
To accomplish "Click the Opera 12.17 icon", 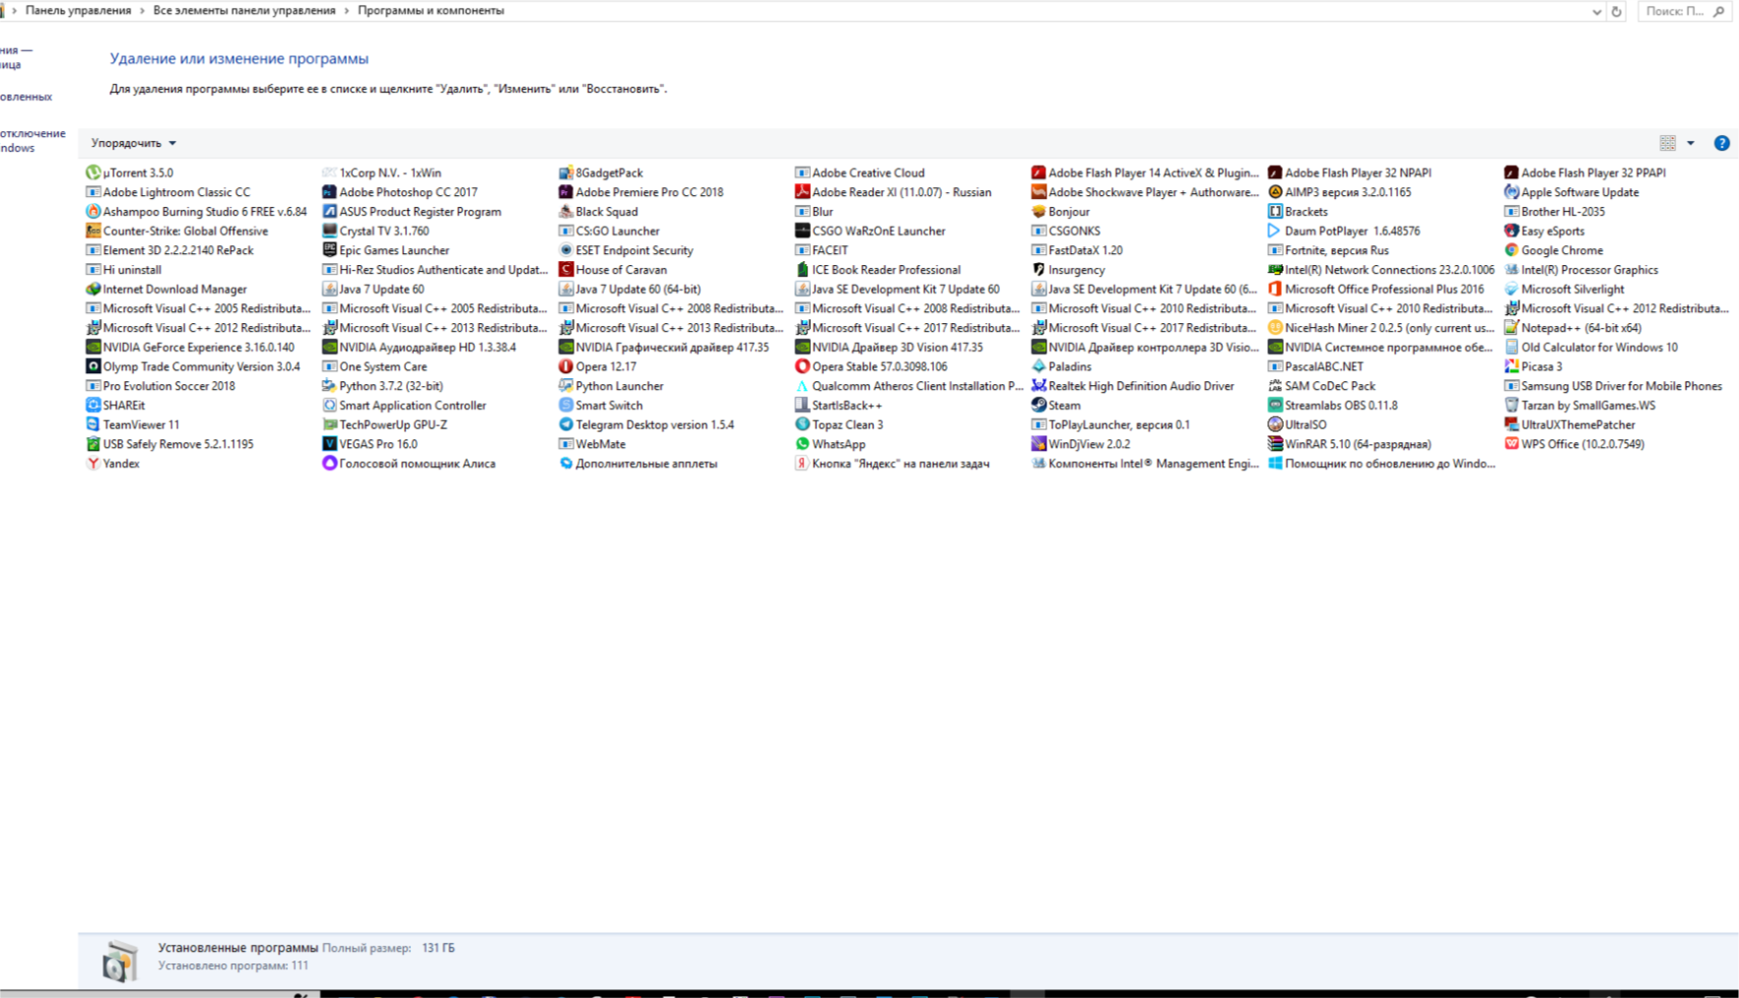I will click(x=566, y=366).
